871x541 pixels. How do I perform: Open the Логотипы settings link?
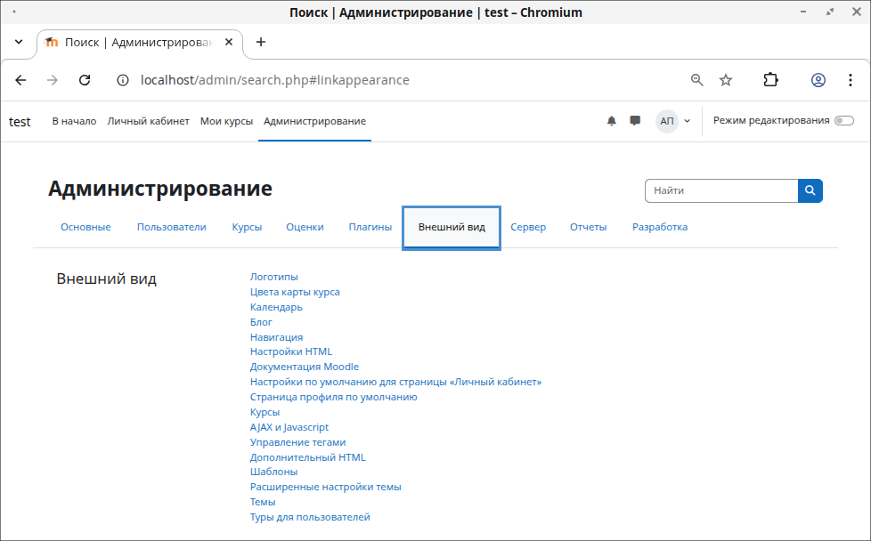click(274, 277)
